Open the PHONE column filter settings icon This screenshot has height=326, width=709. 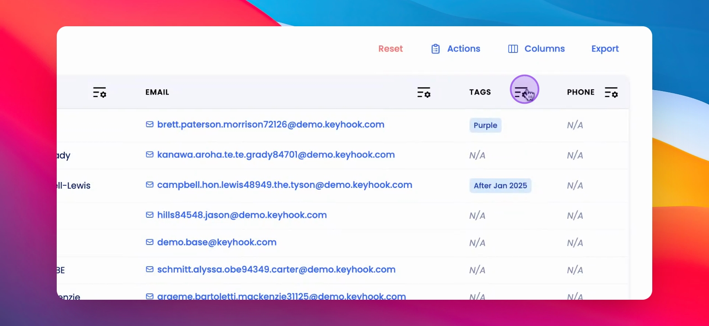click(x=611, y=92)
